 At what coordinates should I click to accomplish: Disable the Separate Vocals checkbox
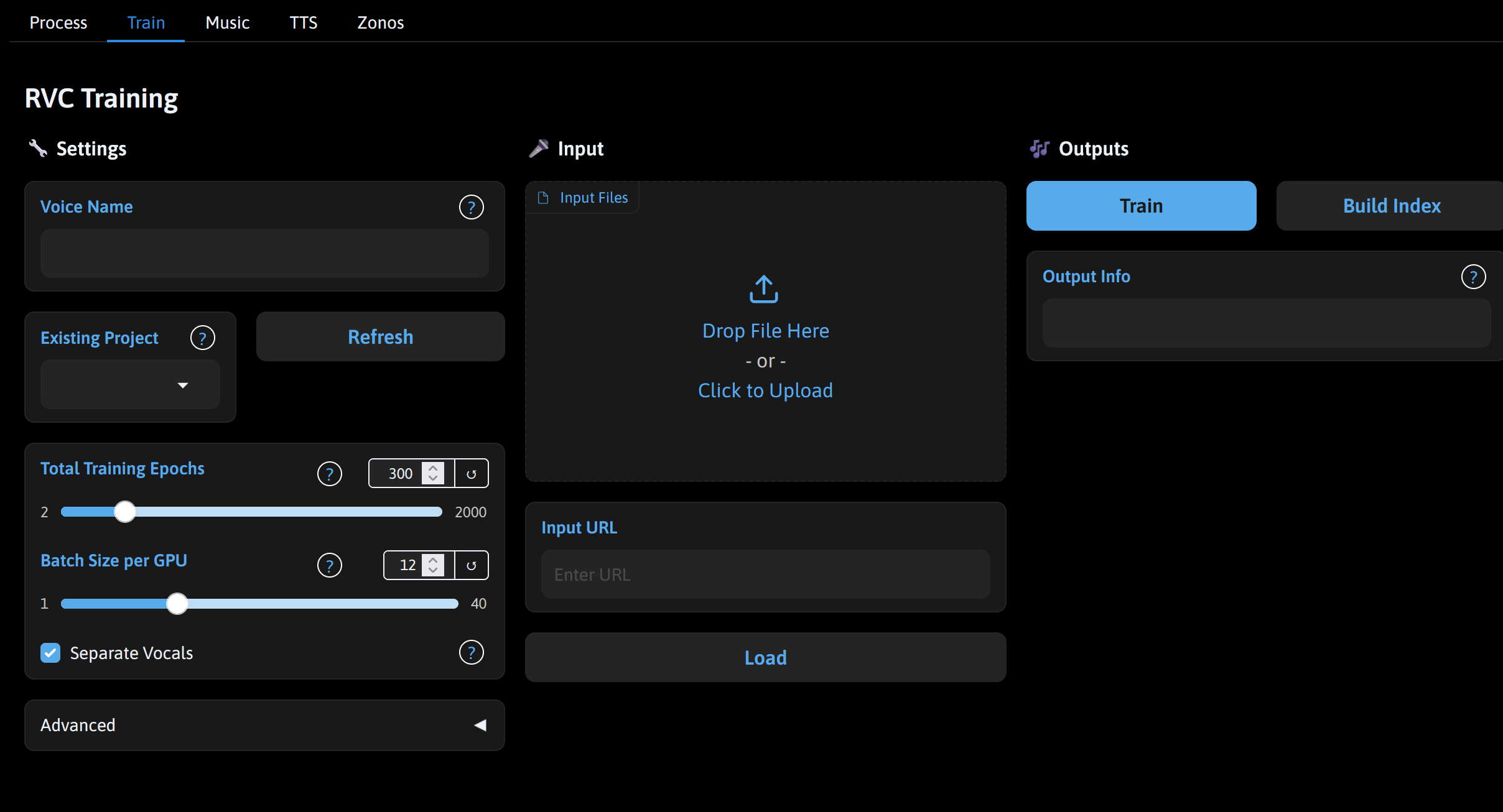(x=50, y=652)
